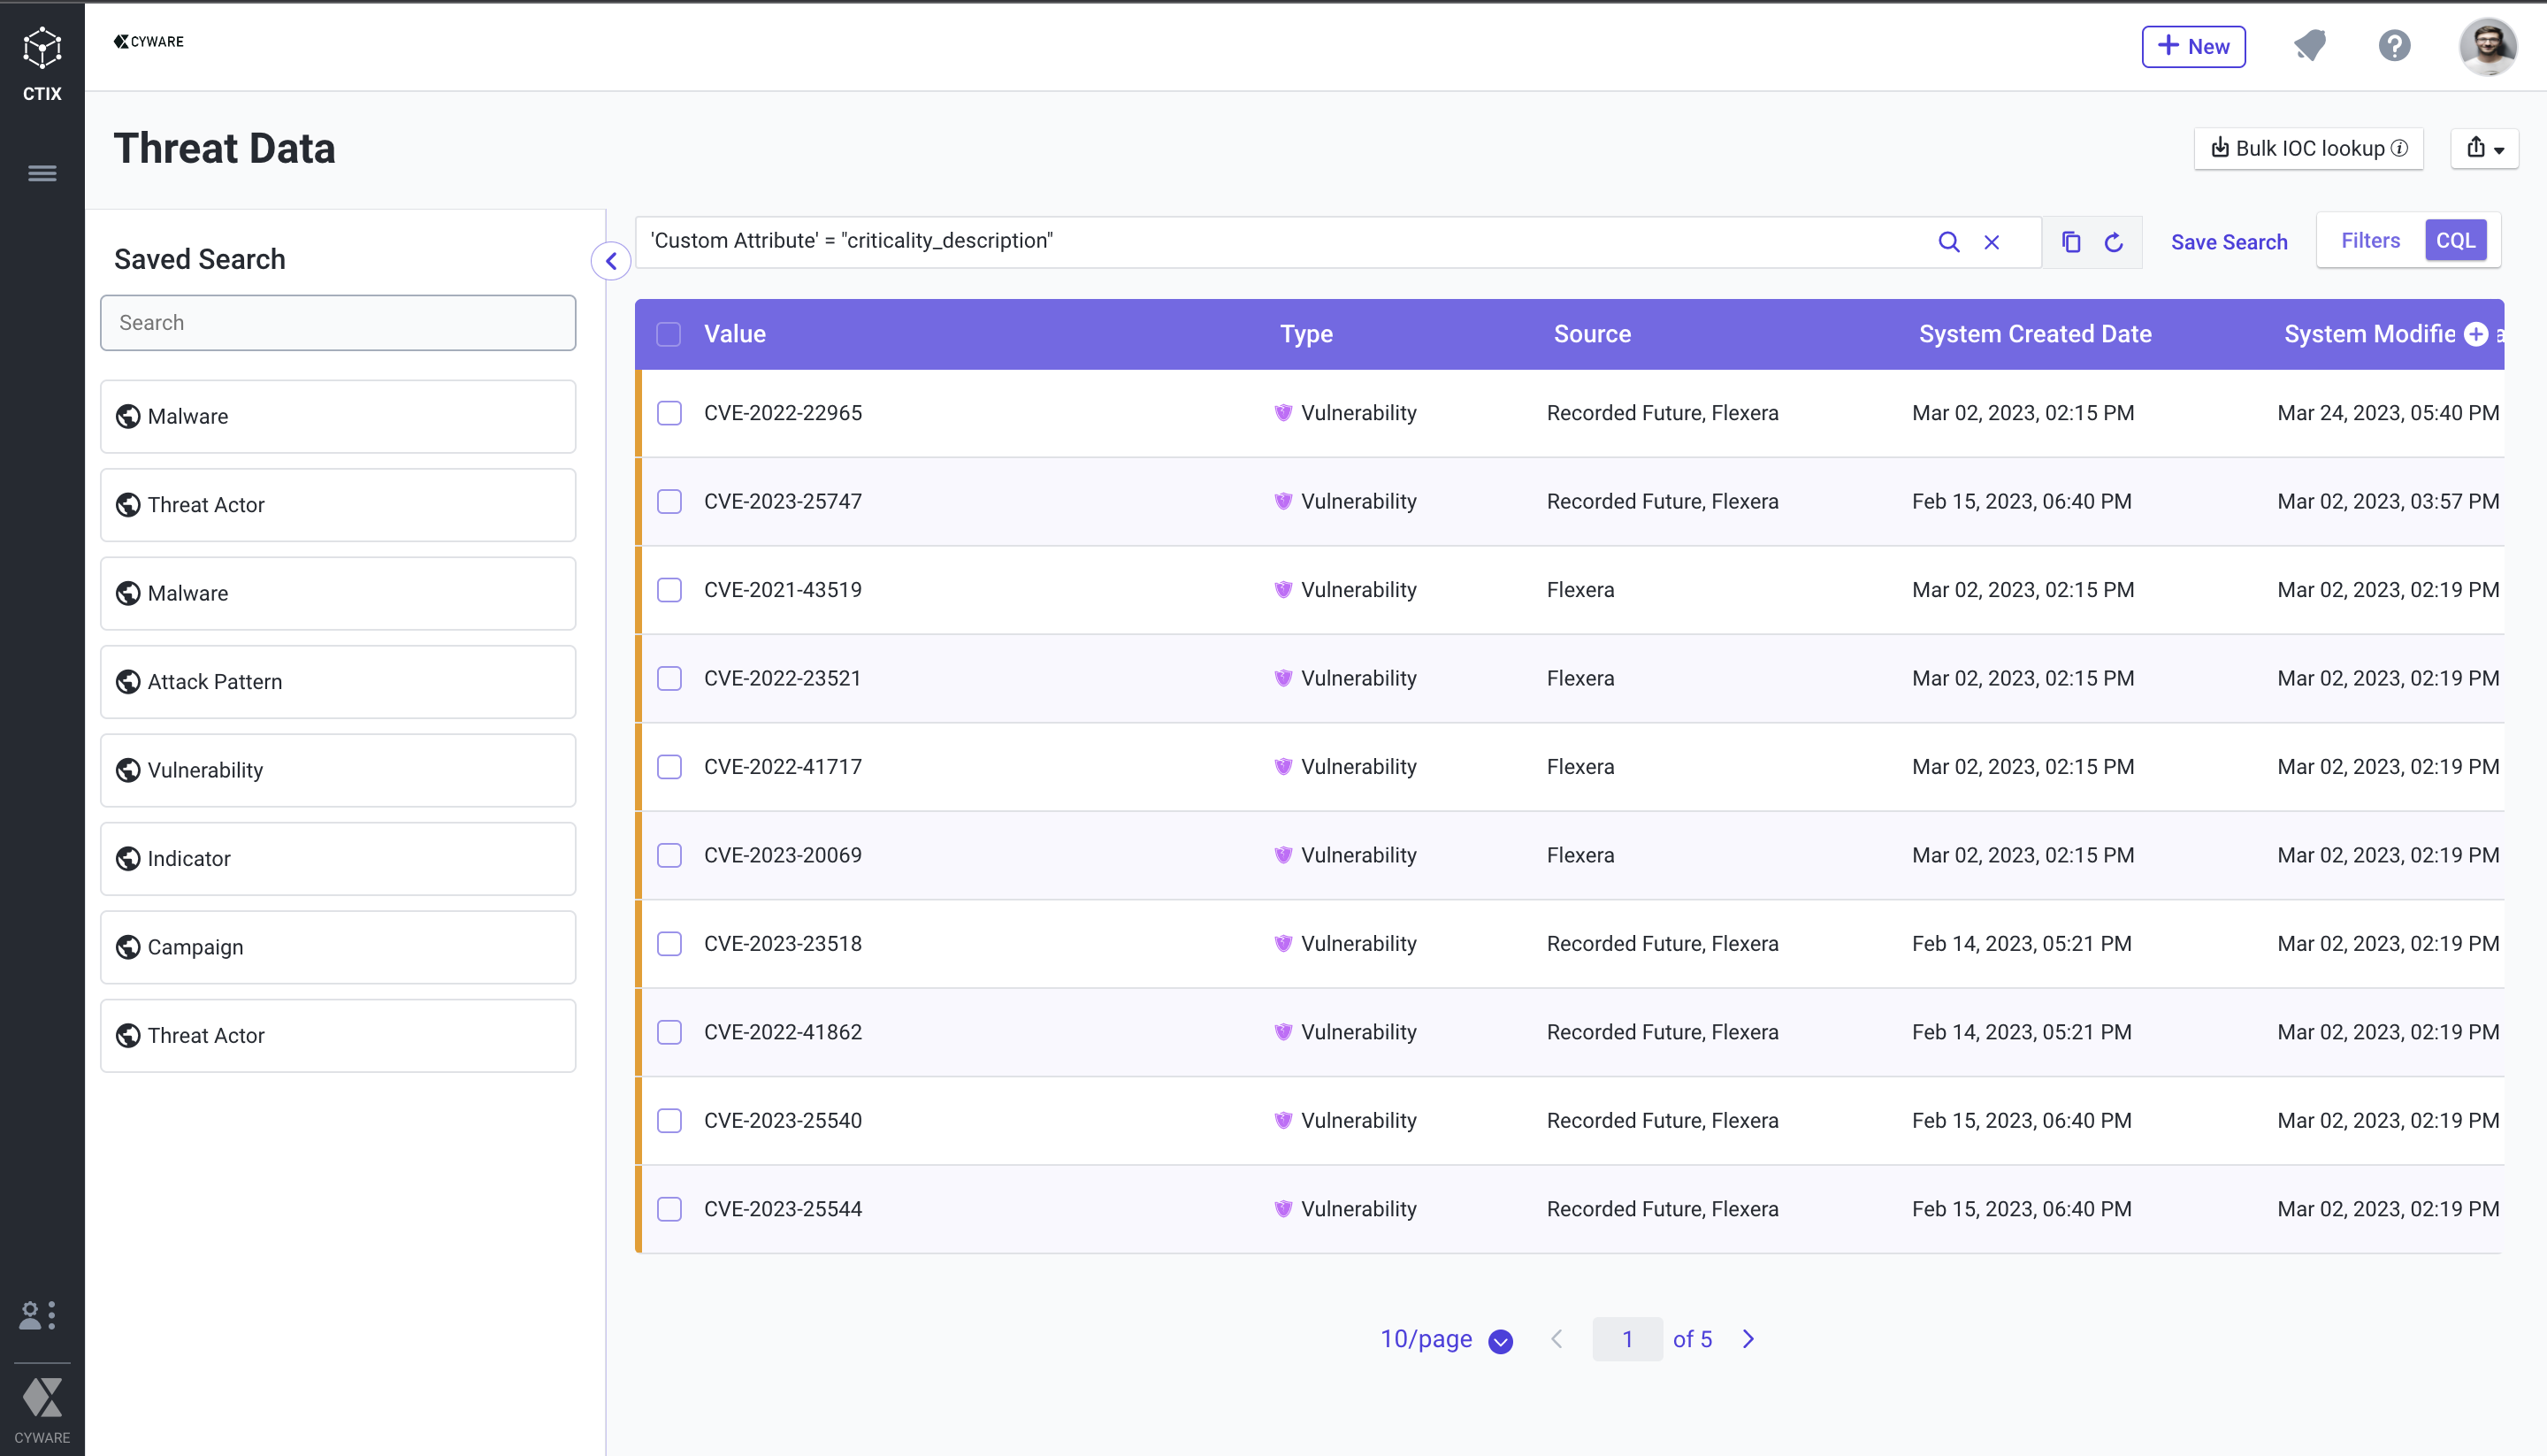The height and width of the screenshot is (1456, 2547).
Task: Navigate to next page of results
Action: click(x=1748, y=1338)
